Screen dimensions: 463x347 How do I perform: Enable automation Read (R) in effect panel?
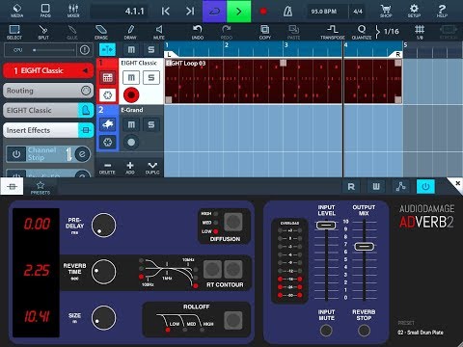351,187
